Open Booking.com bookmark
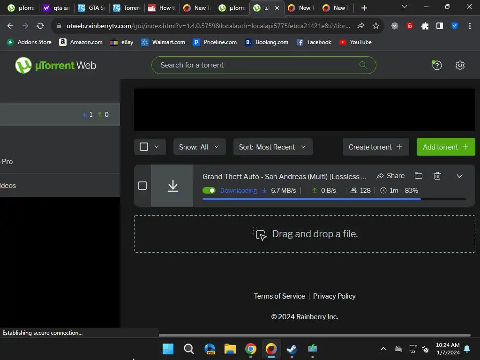The image size is (480, 360). [267, 42]
